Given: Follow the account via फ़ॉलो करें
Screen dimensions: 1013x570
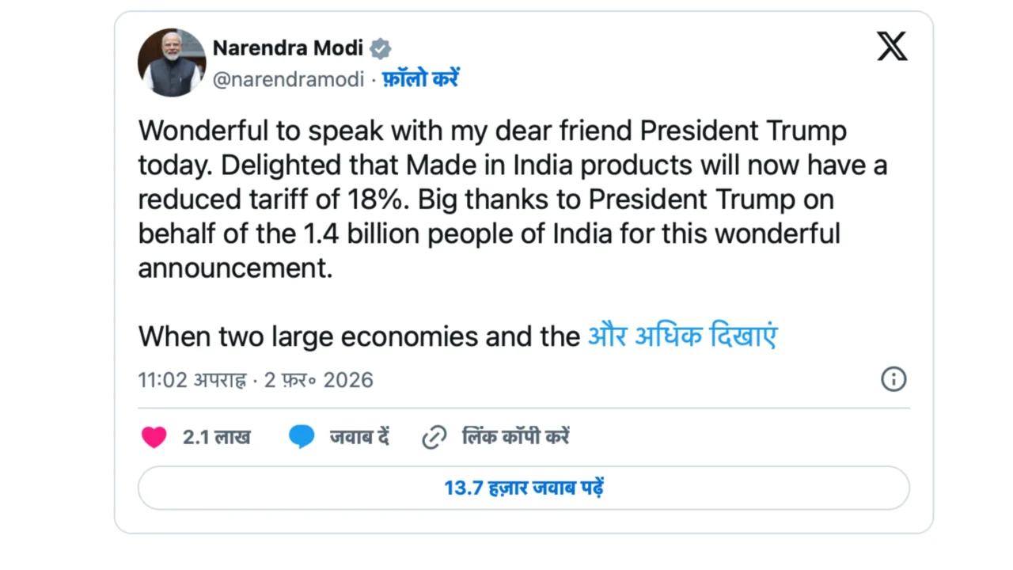Looking at the screenshot, I should tap(420, 79).
